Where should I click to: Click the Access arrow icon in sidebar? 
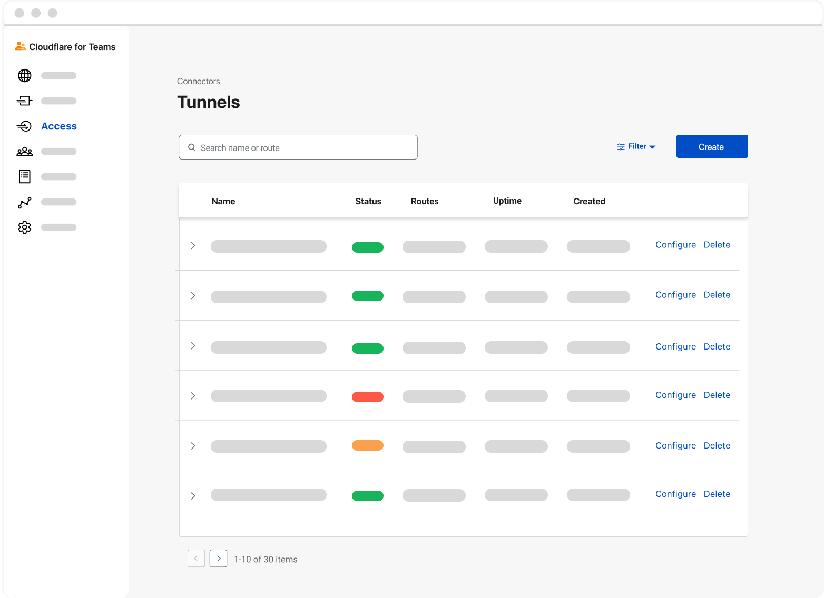(25, 126)
